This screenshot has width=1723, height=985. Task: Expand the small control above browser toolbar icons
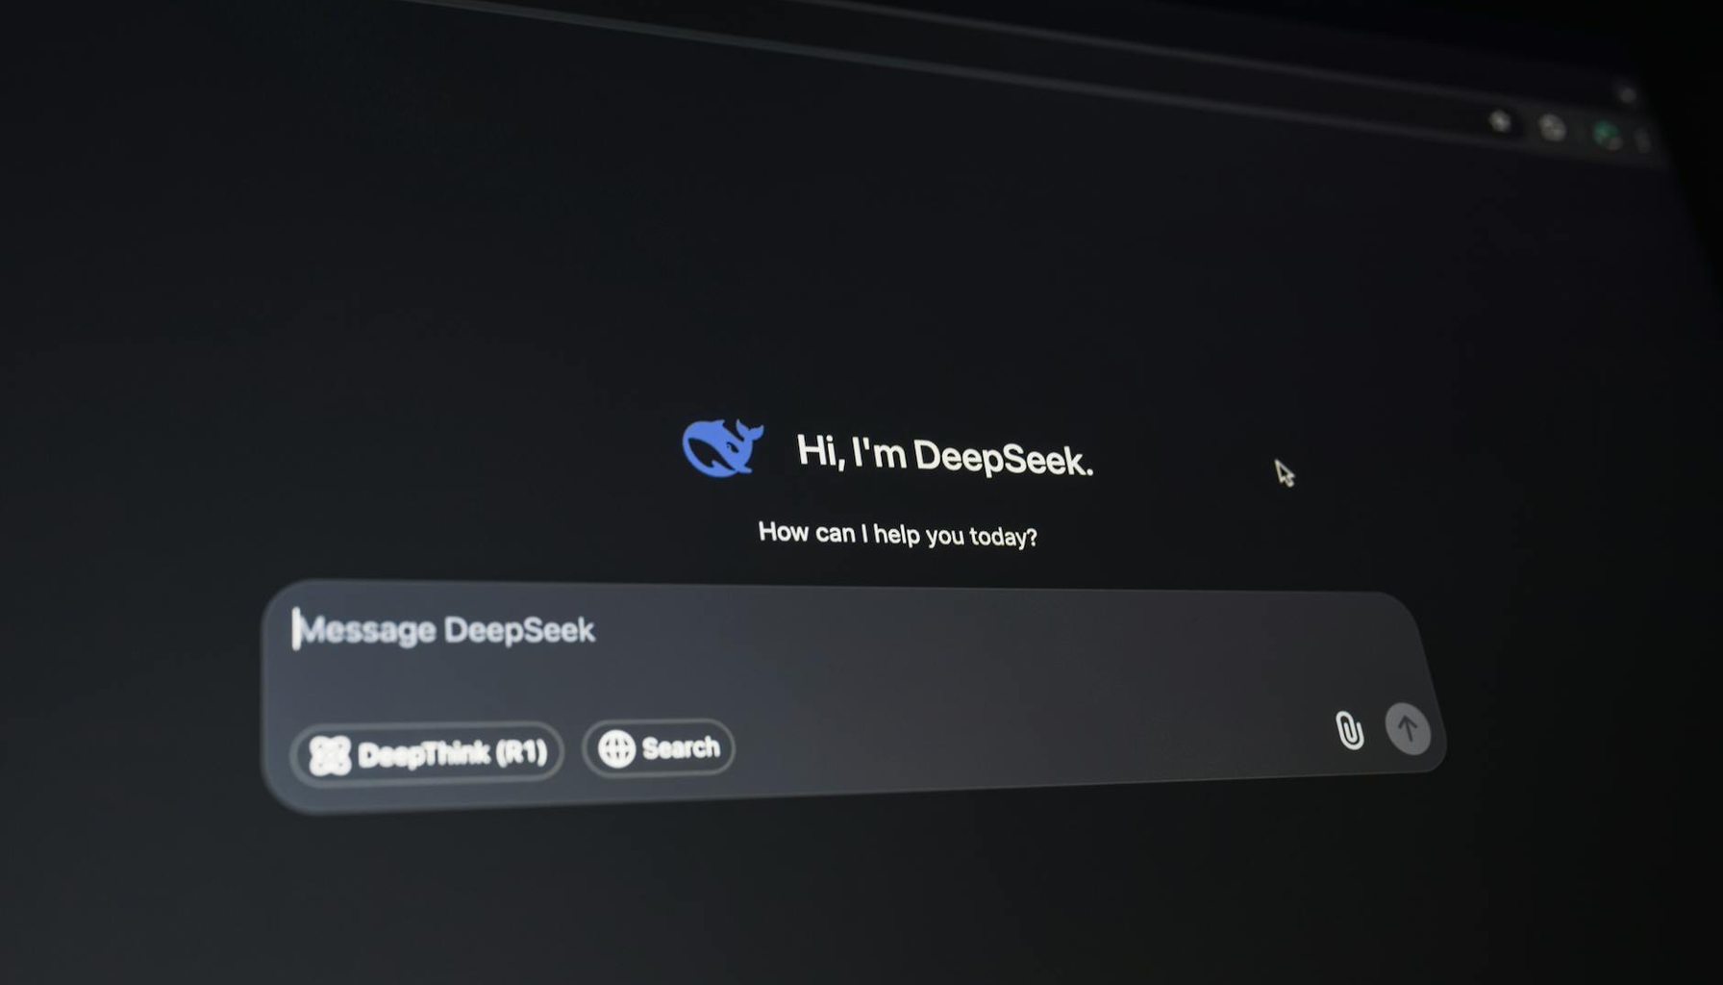pos(1627,94)
